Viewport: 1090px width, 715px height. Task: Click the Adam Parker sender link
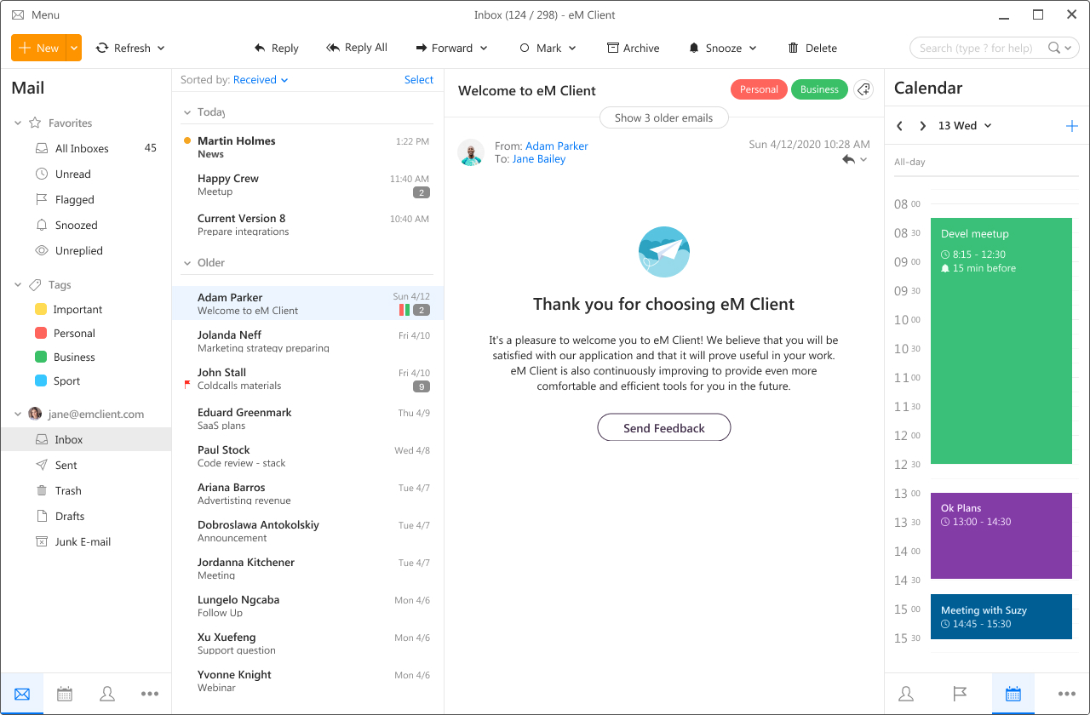[557, 146]
